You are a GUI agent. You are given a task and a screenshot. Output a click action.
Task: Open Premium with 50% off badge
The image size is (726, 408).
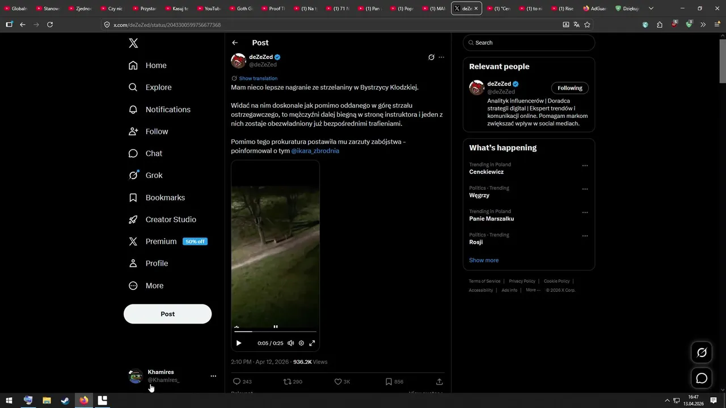pos(168,241)
